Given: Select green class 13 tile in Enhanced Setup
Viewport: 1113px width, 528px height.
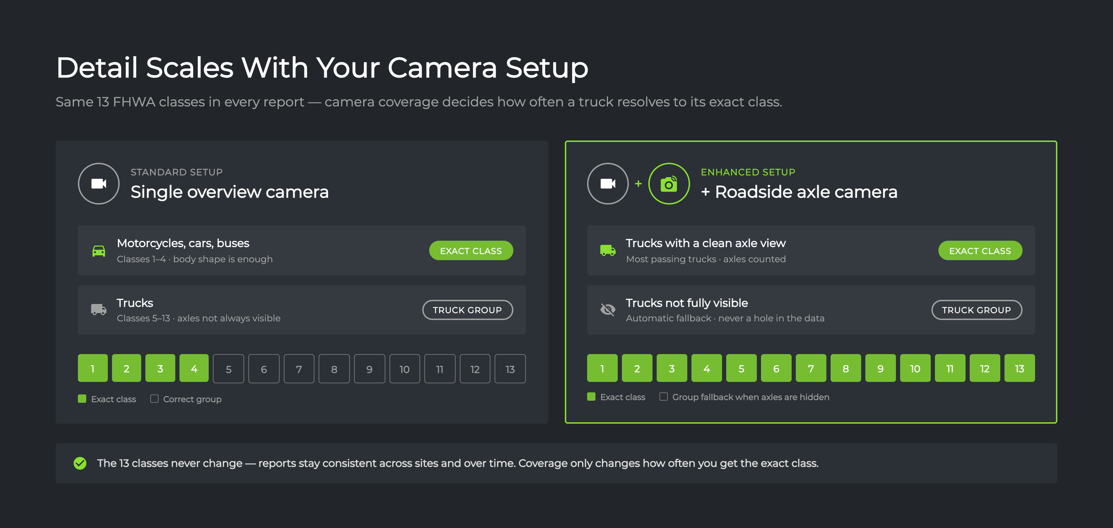Looking at the screenshot, I should click(x=1020, y=368).
